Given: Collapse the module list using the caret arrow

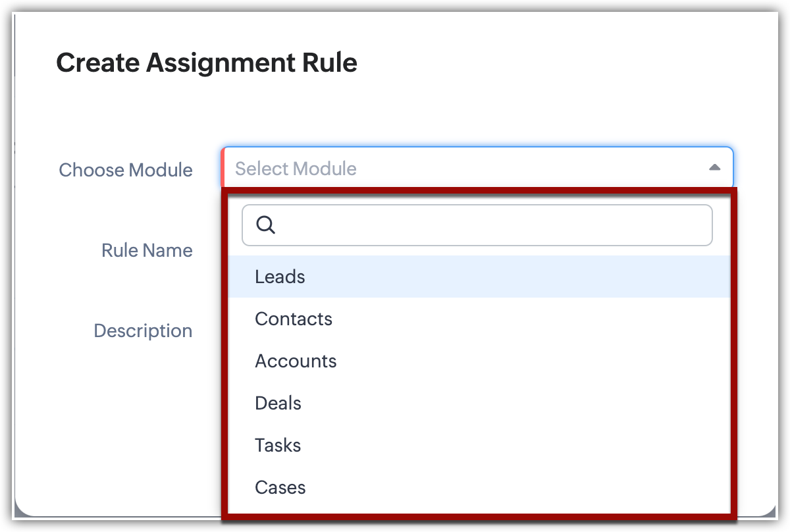Looking at the screenshot, I should 714,168.
